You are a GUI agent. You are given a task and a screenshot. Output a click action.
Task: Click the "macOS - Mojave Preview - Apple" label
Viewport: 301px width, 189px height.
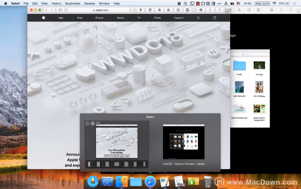point(184,164)
